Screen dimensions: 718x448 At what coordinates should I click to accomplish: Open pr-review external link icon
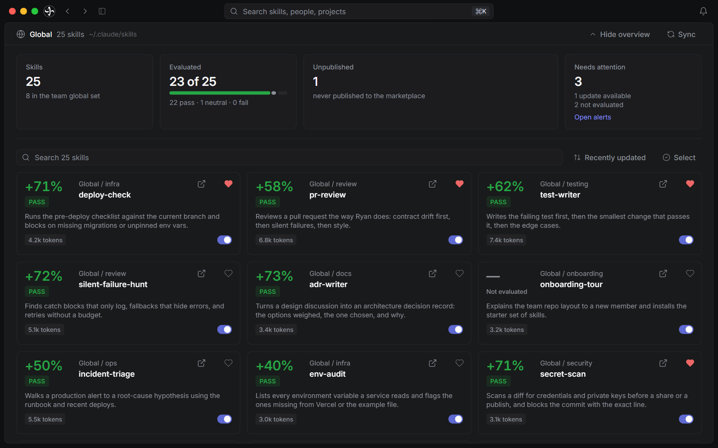pos(432,184)
